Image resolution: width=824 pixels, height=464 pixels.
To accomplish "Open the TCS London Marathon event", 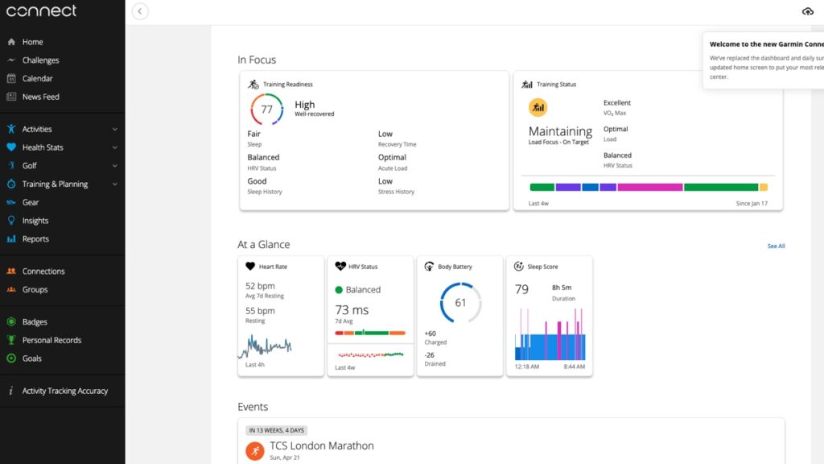I will 321,445.
